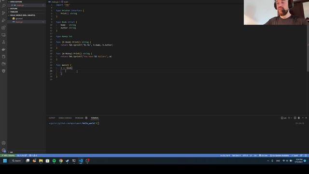The width and height of the screenshot is (309, 174).
Task: Click the Spell checker status item
Action: [295, 156]
